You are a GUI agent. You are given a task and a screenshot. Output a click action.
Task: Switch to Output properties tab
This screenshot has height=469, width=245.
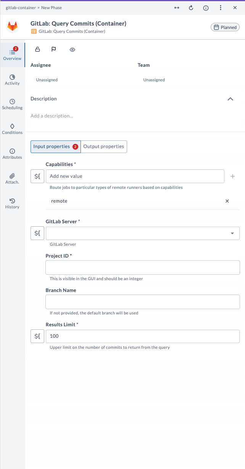(104, 147)
